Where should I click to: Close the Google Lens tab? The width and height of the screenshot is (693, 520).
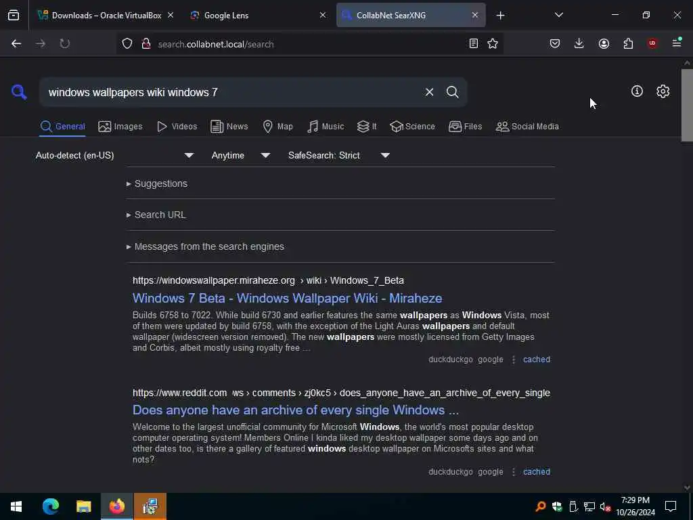[323, 15]
